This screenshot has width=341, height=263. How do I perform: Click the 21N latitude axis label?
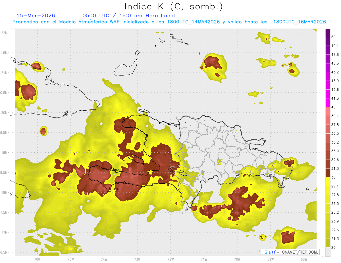point(5,73)
